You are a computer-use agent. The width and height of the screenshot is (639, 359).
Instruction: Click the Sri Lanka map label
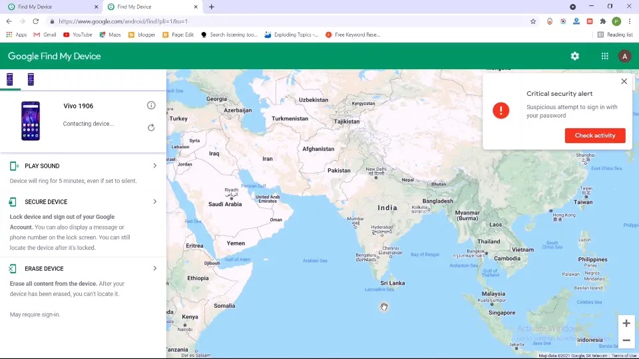point(393,283)
